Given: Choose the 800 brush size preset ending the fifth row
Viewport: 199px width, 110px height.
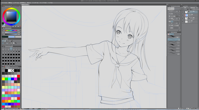Looking at the screenshot, I should (19, 61).
